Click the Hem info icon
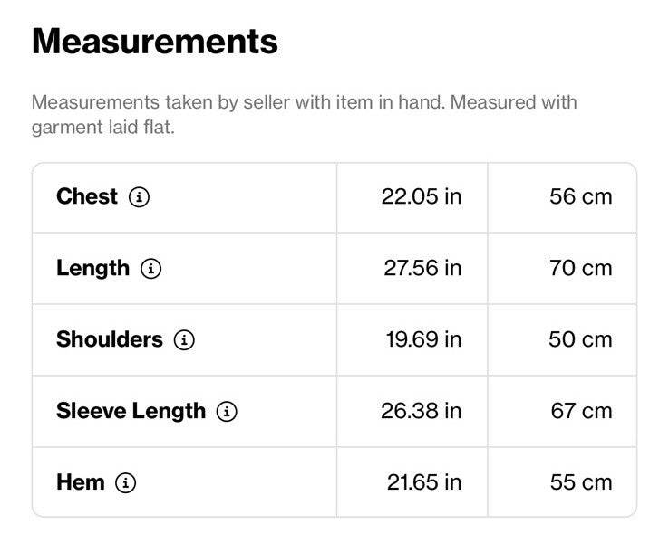This screenshot has width=669, height=553. (126, 483)
